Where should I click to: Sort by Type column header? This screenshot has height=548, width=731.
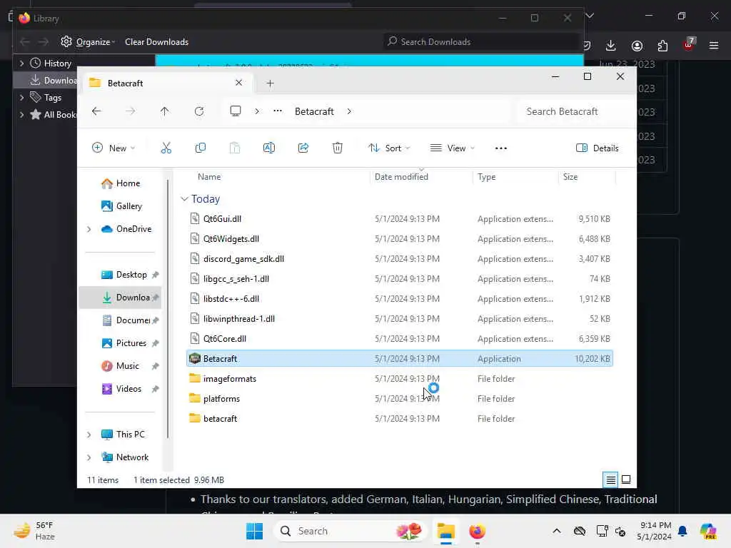[486, 177]
